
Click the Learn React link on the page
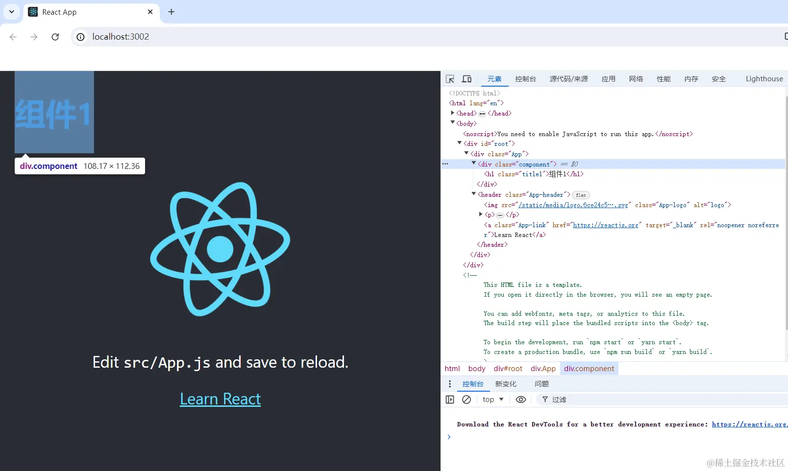(x=221, y=399)
